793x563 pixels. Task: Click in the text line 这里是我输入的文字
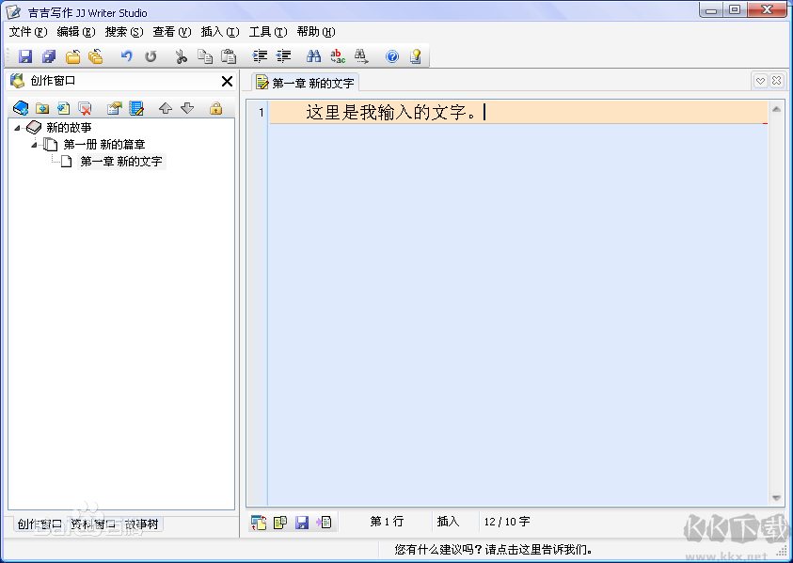(390, 112)
